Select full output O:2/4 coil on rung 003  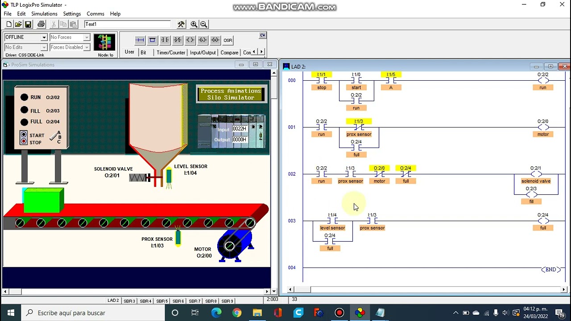point(543,221)
